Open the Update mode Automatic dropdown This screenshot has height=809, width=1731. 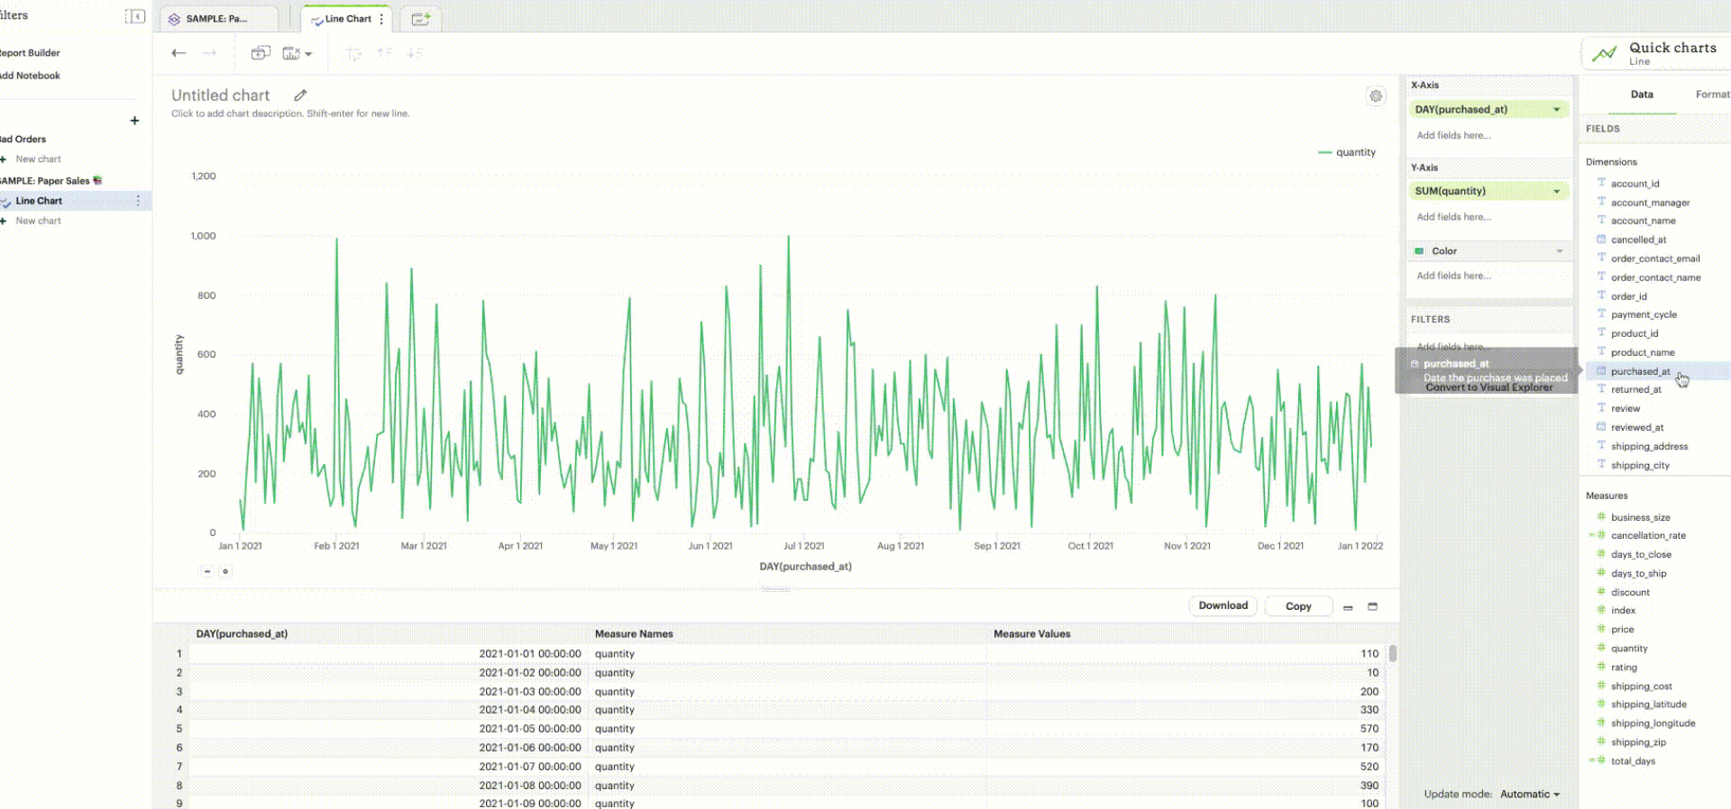(1530, 794)
